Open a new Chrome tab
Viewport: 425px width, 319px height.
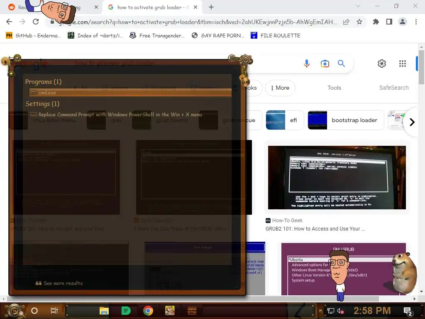coord(211,7)
